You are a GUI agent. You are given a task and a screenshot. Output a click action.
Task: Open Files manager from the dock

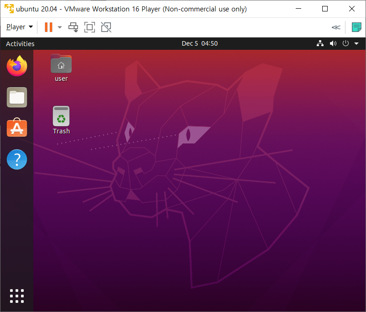[17, 97]
